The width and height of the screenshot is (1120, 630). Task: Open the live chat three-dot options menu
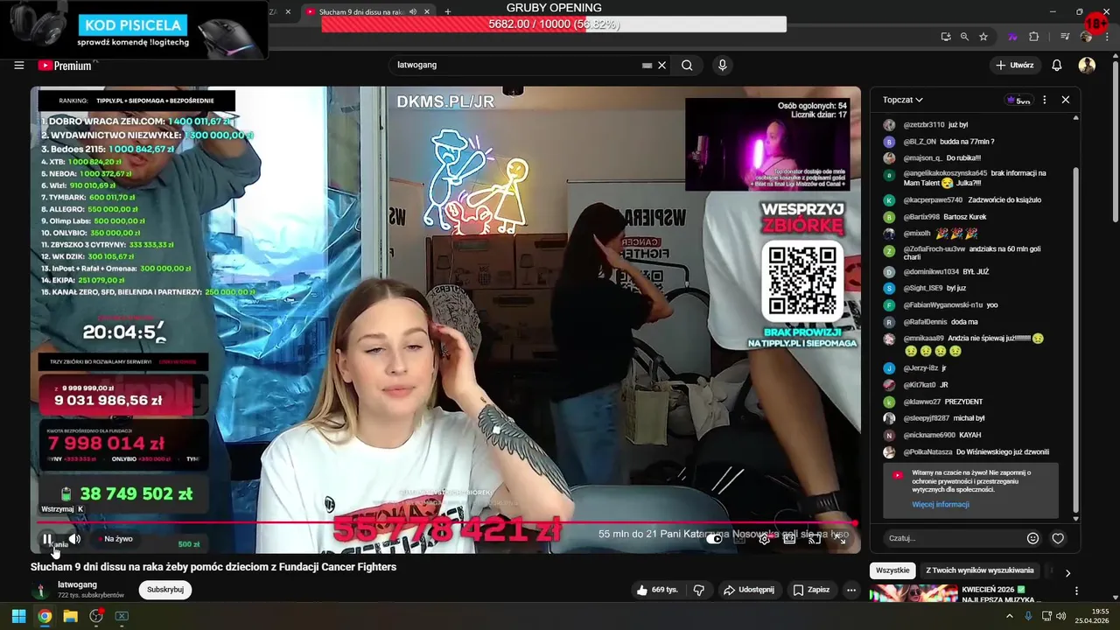(1044, 100)
